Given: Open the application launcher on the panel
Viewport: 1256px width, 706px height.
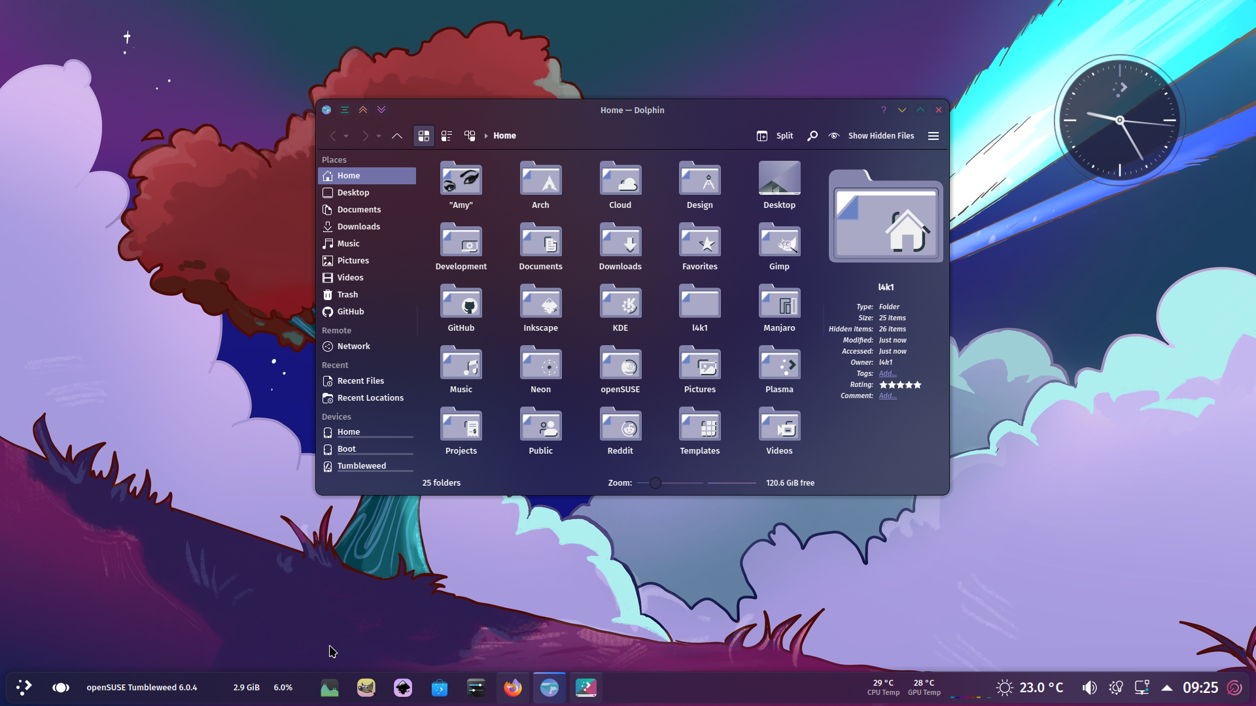Looking at the screenshot, I should (x=24, y=688).
